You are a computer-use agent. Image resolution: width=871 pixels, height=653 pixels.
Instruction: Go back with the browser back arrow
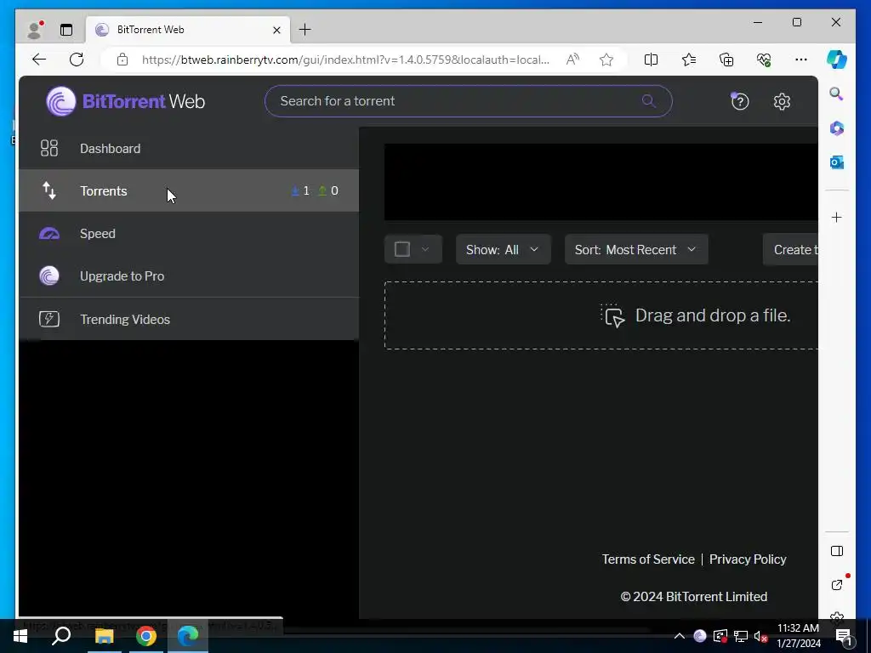coord(39,60)
